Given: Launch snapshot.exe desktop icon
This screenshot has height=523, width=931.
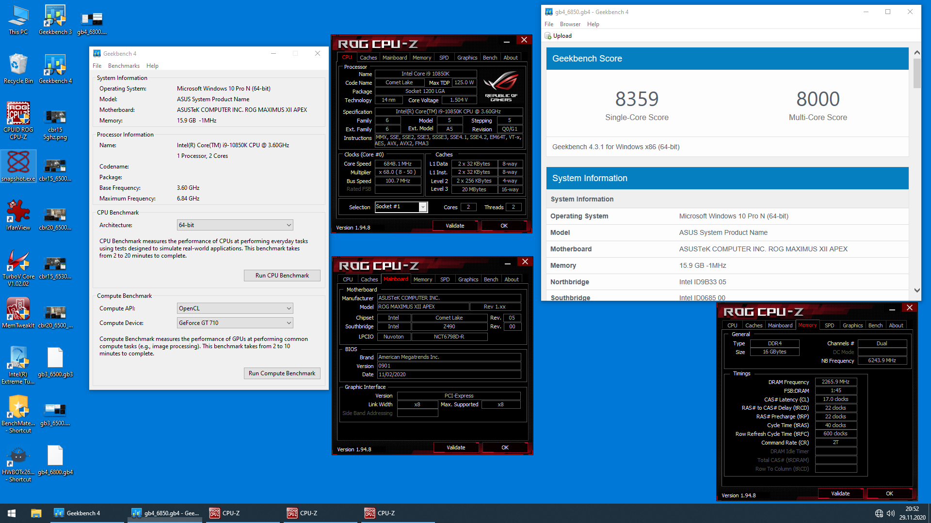Looking at the screenshot, I should point(18,166).
